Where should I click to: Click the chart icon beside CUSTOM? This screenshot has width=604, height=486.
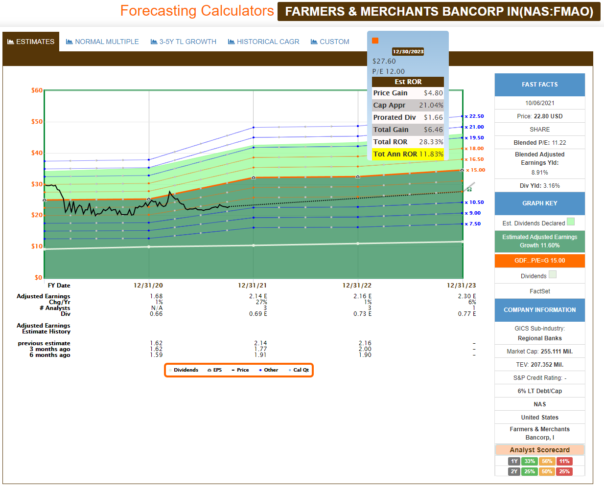click(x=314, y=42)
